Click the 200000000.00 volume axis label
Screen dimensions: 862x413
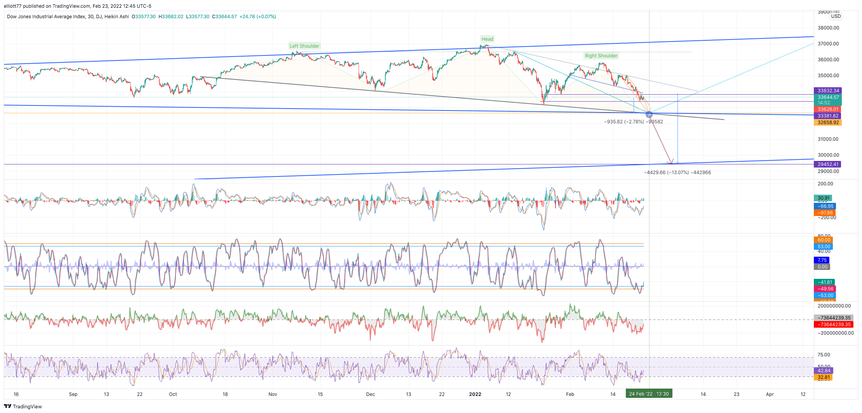834,306
